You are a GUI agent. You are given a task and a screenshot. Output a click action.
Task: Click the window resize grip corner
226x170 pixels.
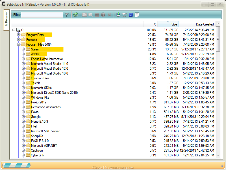tap(222, 166)
